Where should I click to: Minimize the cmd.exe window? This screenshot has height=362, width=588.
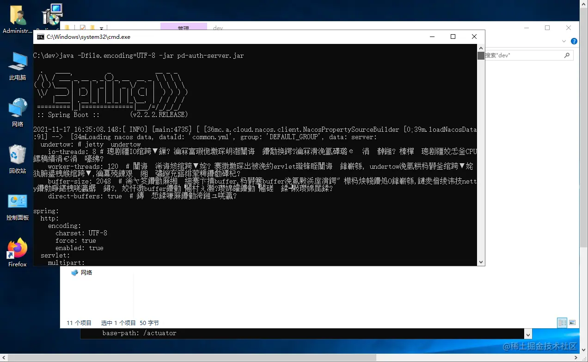pyautogui.click(x=432, y=37)
